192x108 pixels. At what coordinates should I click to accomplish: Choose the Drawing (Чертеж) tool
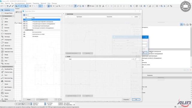pos(7,93)
